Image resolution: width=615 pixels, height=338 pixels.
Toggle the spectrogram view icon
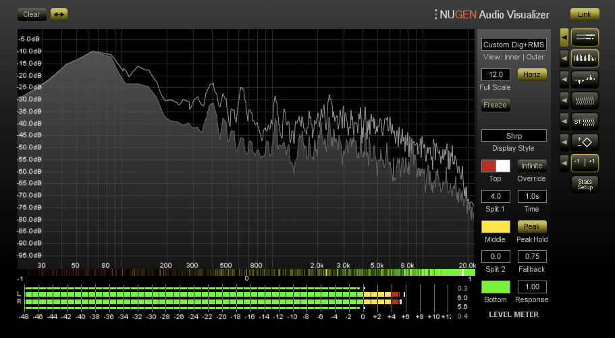coord(585,101)
